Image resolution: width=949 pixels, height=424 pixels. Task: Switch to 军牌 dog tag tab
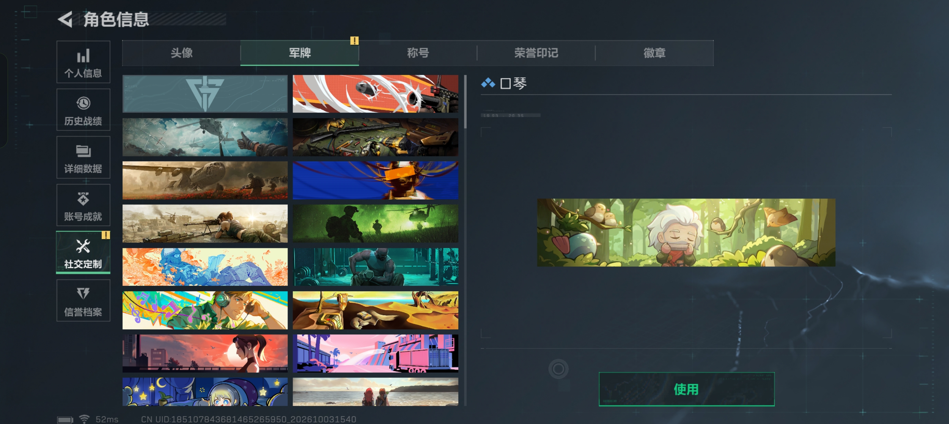[300, 53]
